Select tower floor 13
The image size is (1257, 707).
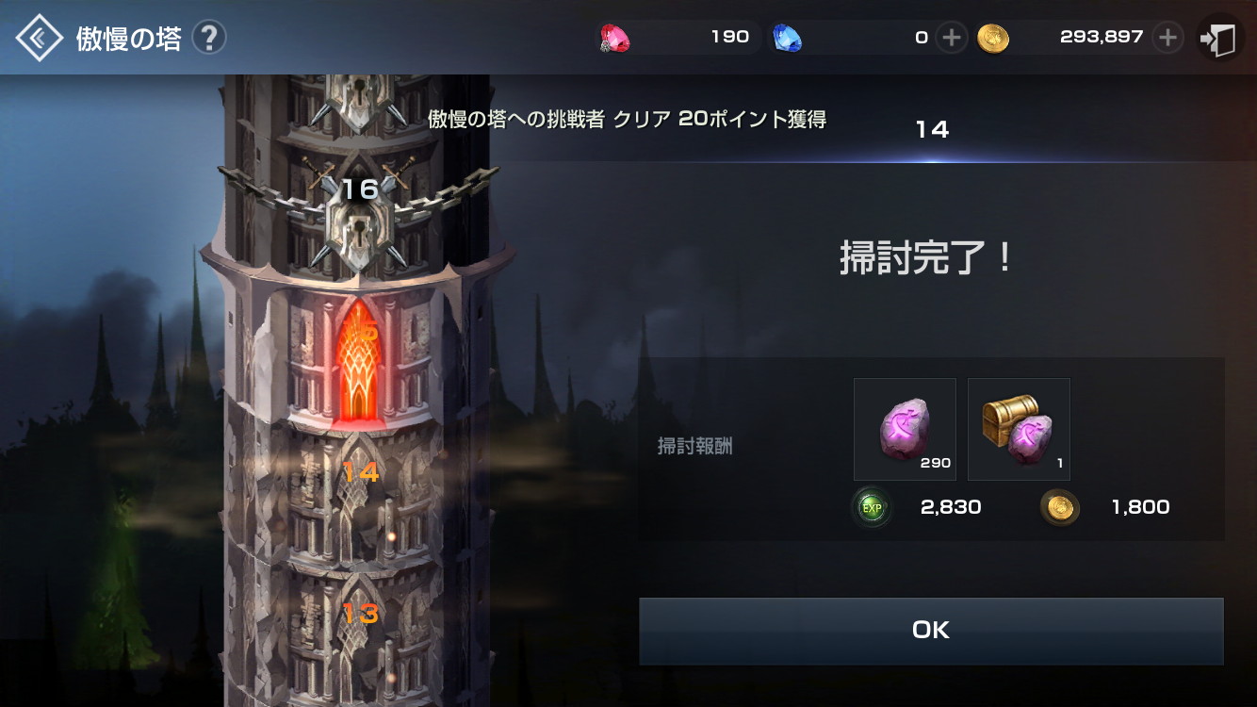[360, 615]
